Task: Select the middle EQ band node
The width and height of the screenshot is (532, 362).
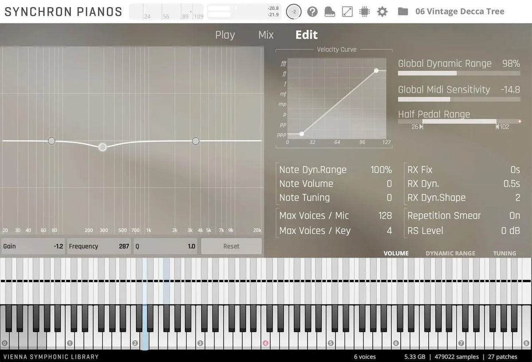Action: click(x=102, y=147)
